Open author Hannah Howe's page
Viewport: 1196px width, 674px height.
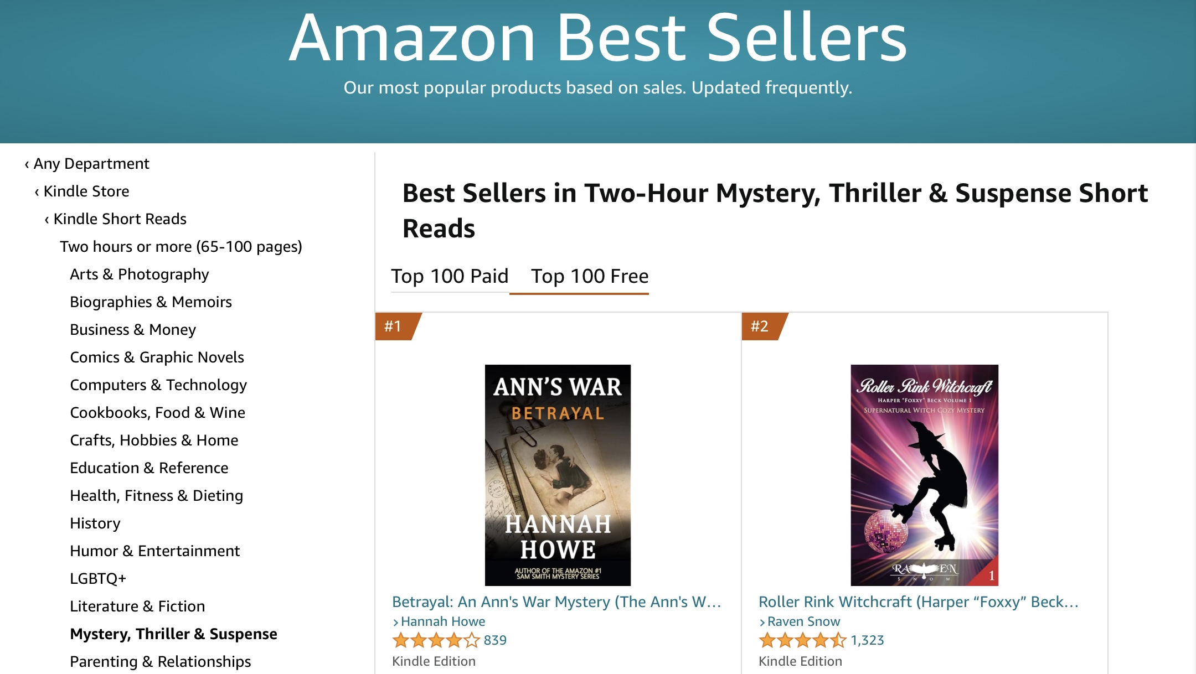[442, 621]
